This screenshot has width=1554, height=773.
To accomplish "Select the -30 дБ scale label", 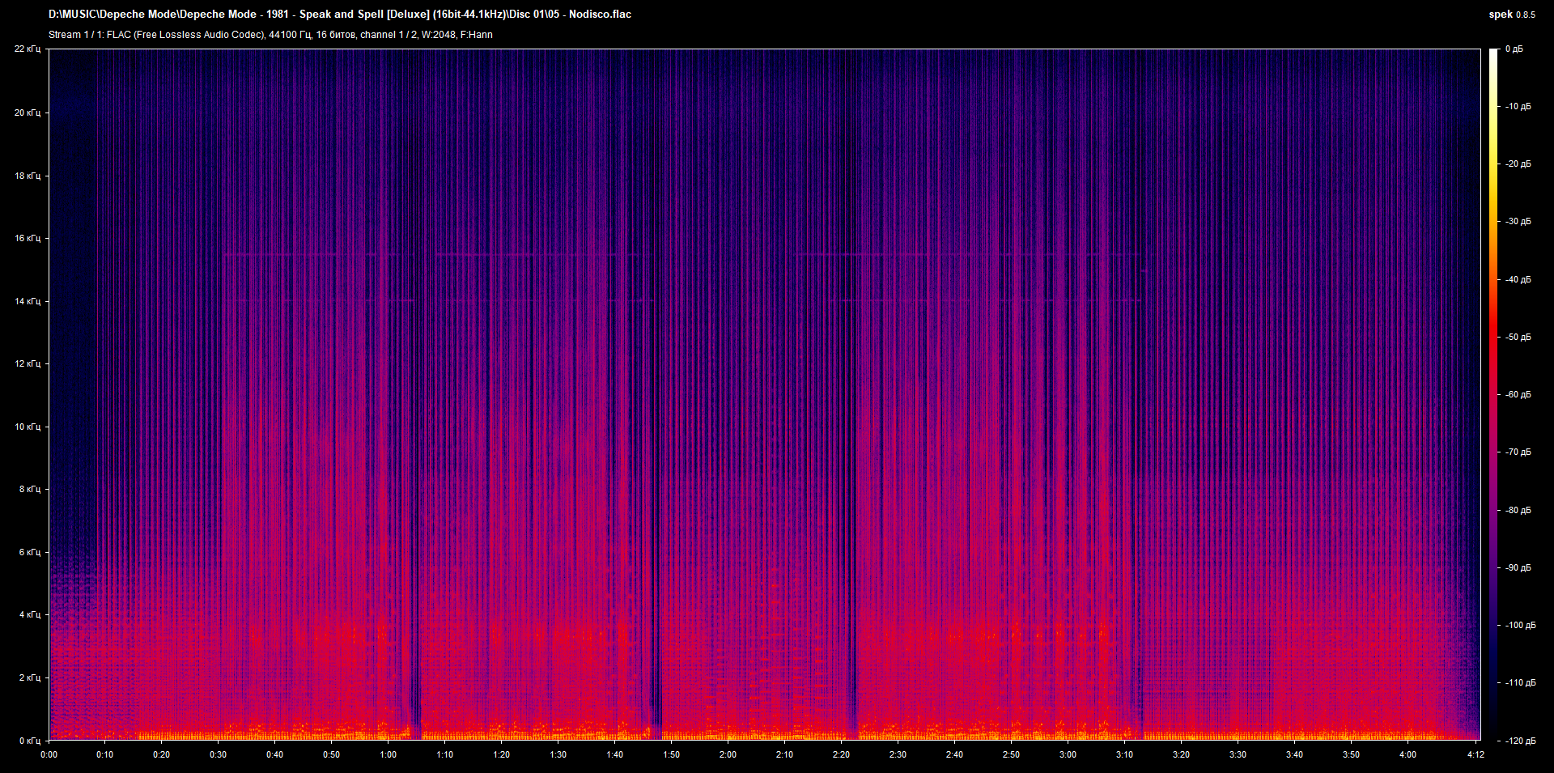I will 1518,222.
